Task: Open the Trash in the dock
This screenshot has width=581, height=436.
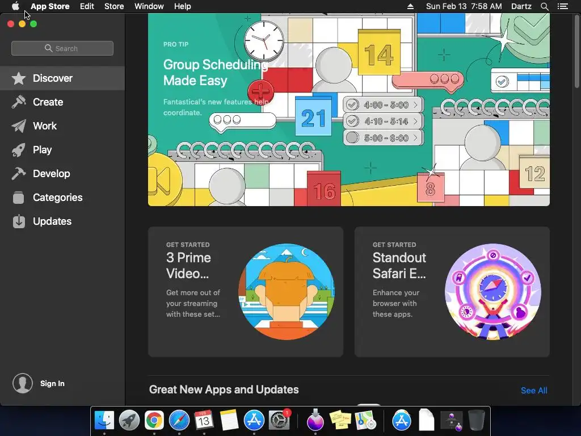Action: coord(477,420)
